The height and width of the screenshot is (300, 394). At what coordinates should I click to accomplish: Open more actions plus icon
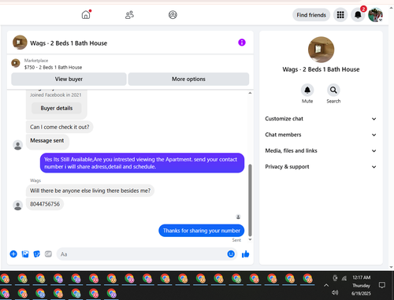(x=13, y=254)
